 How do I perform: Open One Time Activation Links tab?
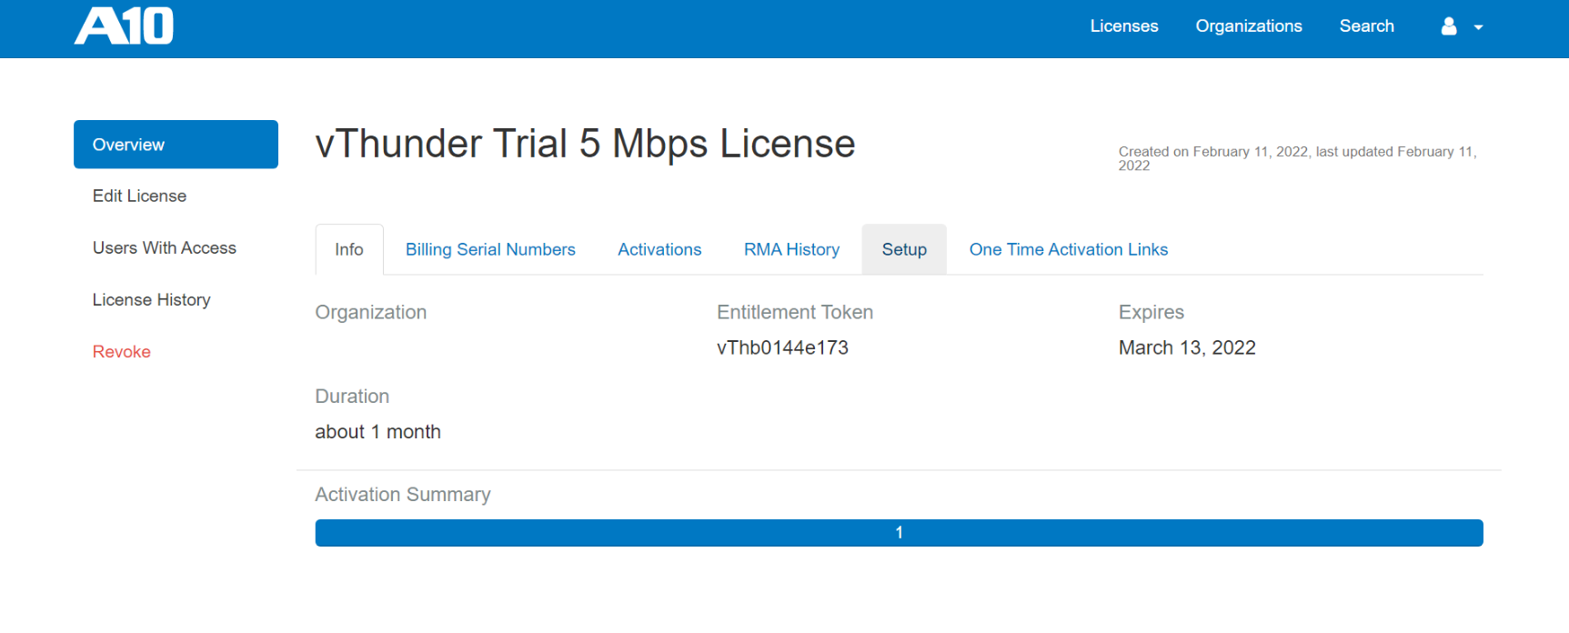click(1069, 249)
